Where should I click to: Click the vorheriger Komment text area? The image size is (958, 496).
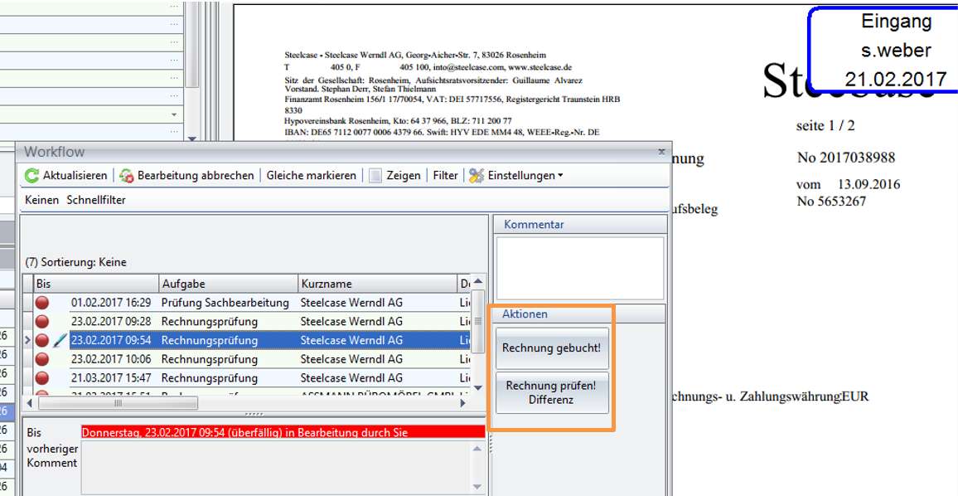(x=277, y=467)
